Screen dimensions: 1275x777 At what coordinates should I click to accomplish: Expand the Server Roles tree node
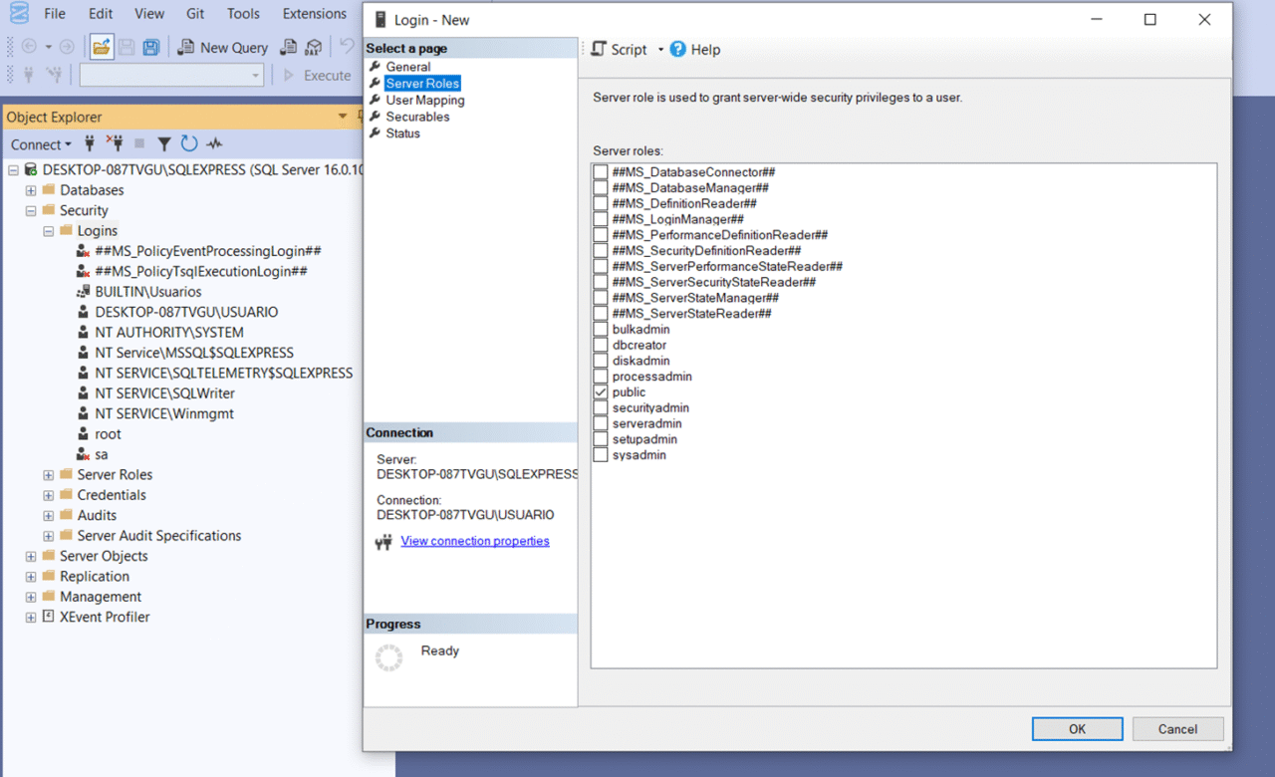click(48, 475)
